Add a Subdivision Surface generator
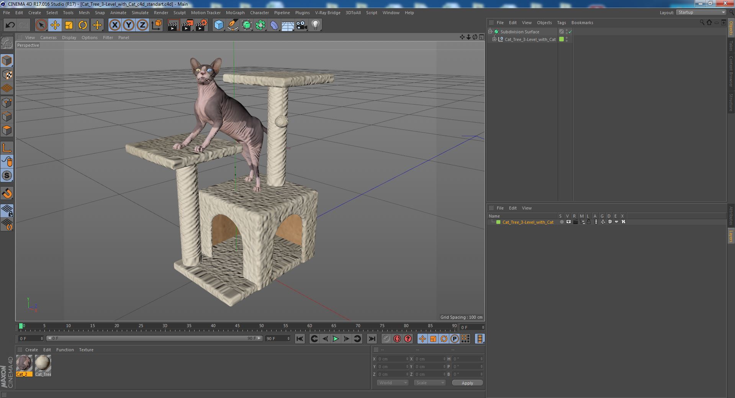Image resolution: width=735 pixels, height=398 pixels. pyautogui.click(x=247, y=25)
